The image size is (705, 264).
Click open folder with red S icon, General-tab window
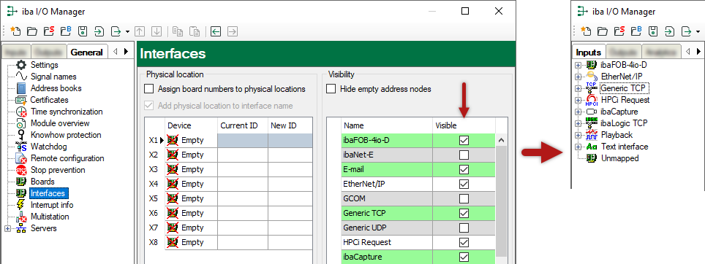point(49,31)
